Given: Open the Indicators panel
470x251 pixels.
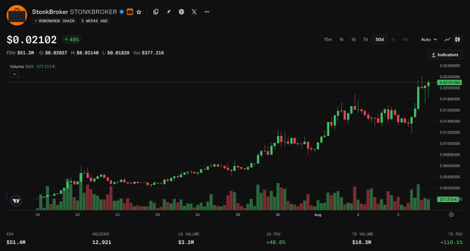Looking at the screenshot, I should [445, 54].
